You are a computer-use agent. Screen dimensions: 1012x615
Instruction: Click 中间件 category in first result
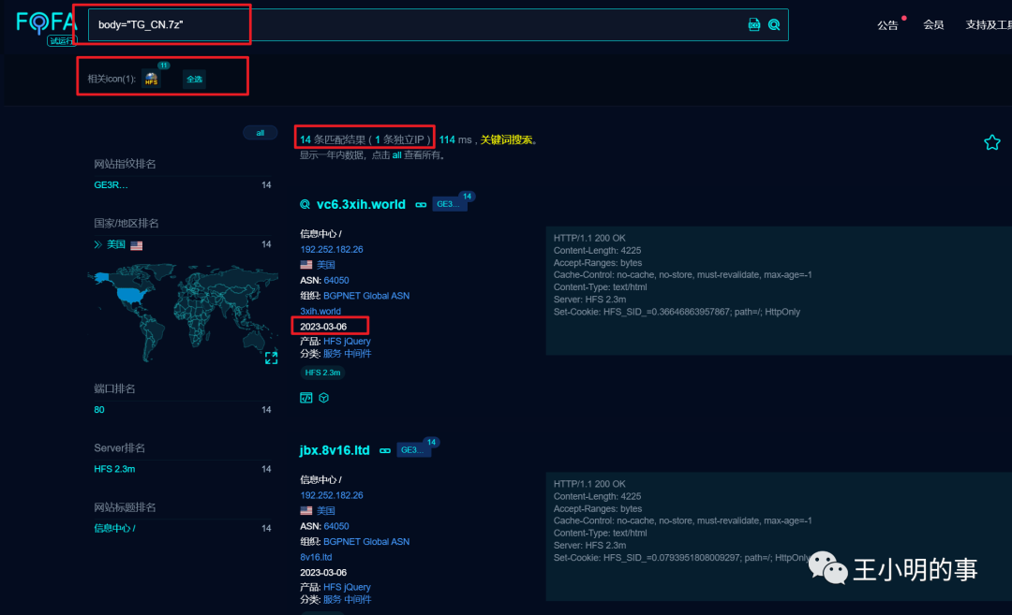(358, 353)
